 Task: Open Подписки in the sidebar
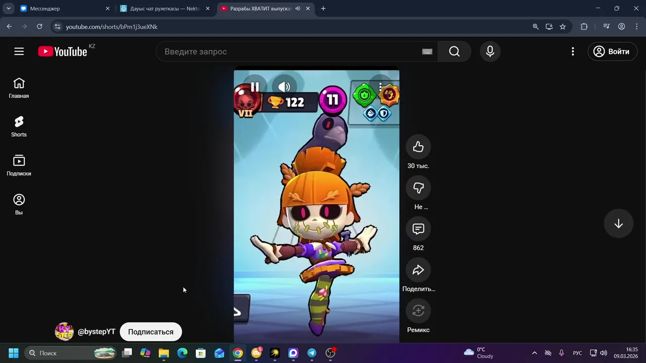19,165
